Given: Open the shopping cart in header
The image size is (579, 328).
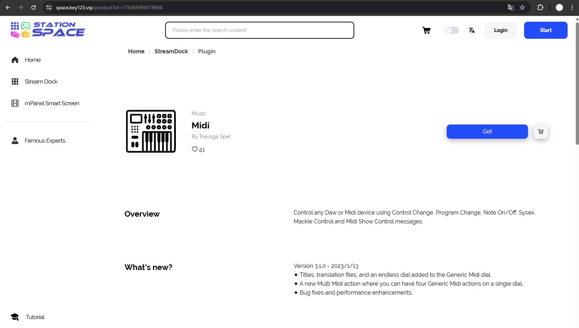Looking at the screenshot, I should click(426, 30).
